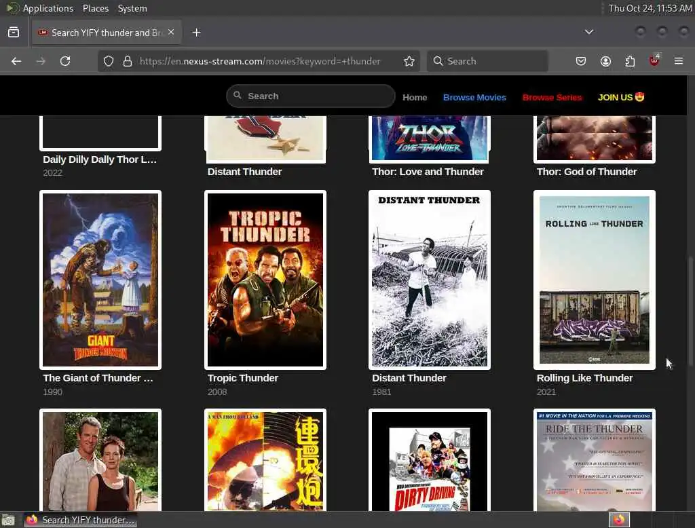Viewport: 695px width, 528px height.
Task: Click the Daily Dilly Dally Thor title
Action: pyautogui.click(x=100, y=159)
